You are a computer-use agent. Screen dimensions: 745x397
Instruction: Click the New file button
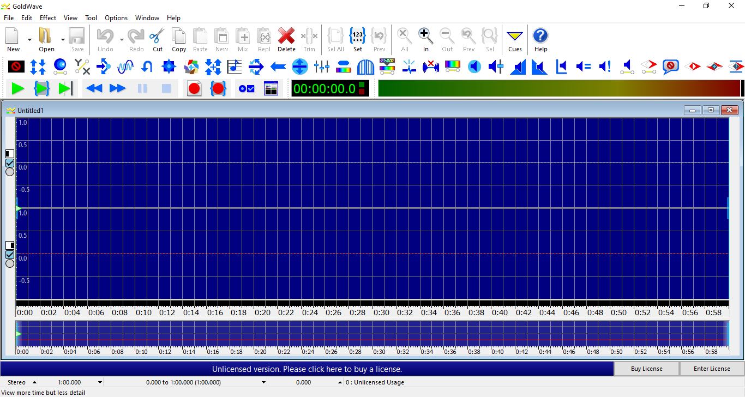(x=14, y=40)
